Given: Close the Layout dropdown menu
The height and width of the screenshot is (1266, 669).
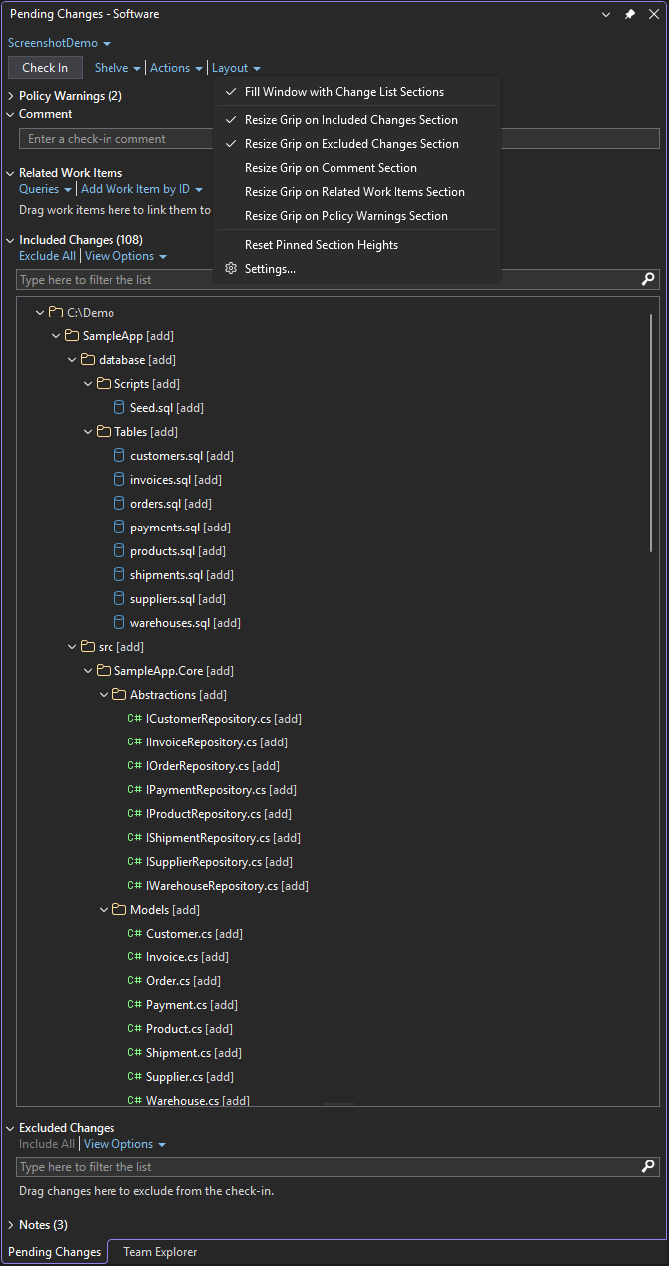Looking at the screenshot, I should click(x=236, y=68).
